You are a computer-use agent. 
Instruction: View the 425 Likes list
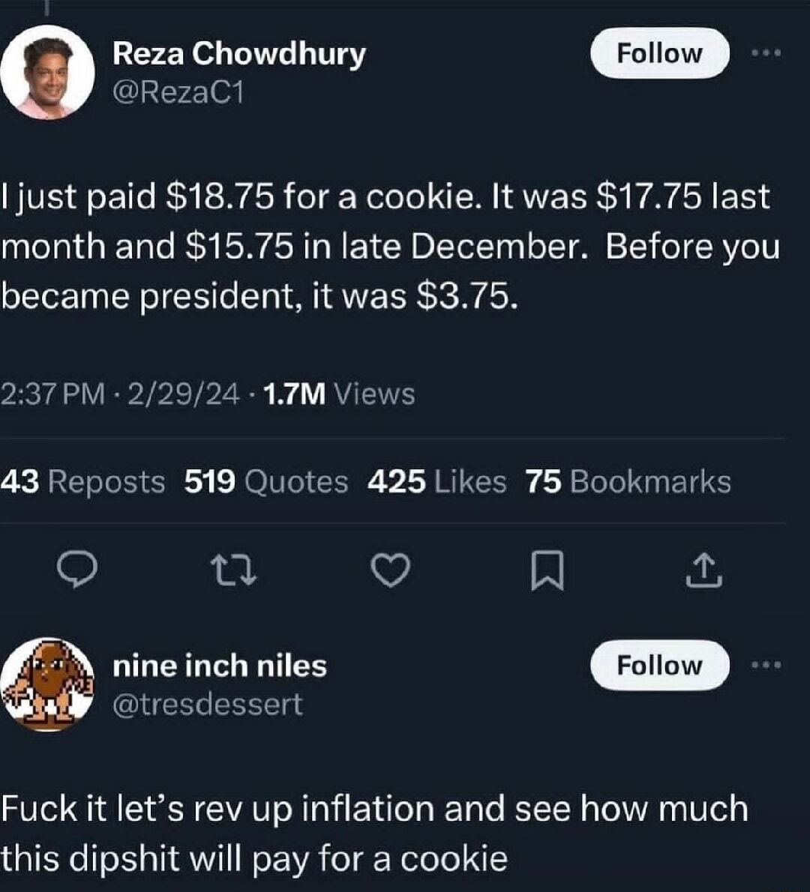pyautogui.click(x=436, y=482)
